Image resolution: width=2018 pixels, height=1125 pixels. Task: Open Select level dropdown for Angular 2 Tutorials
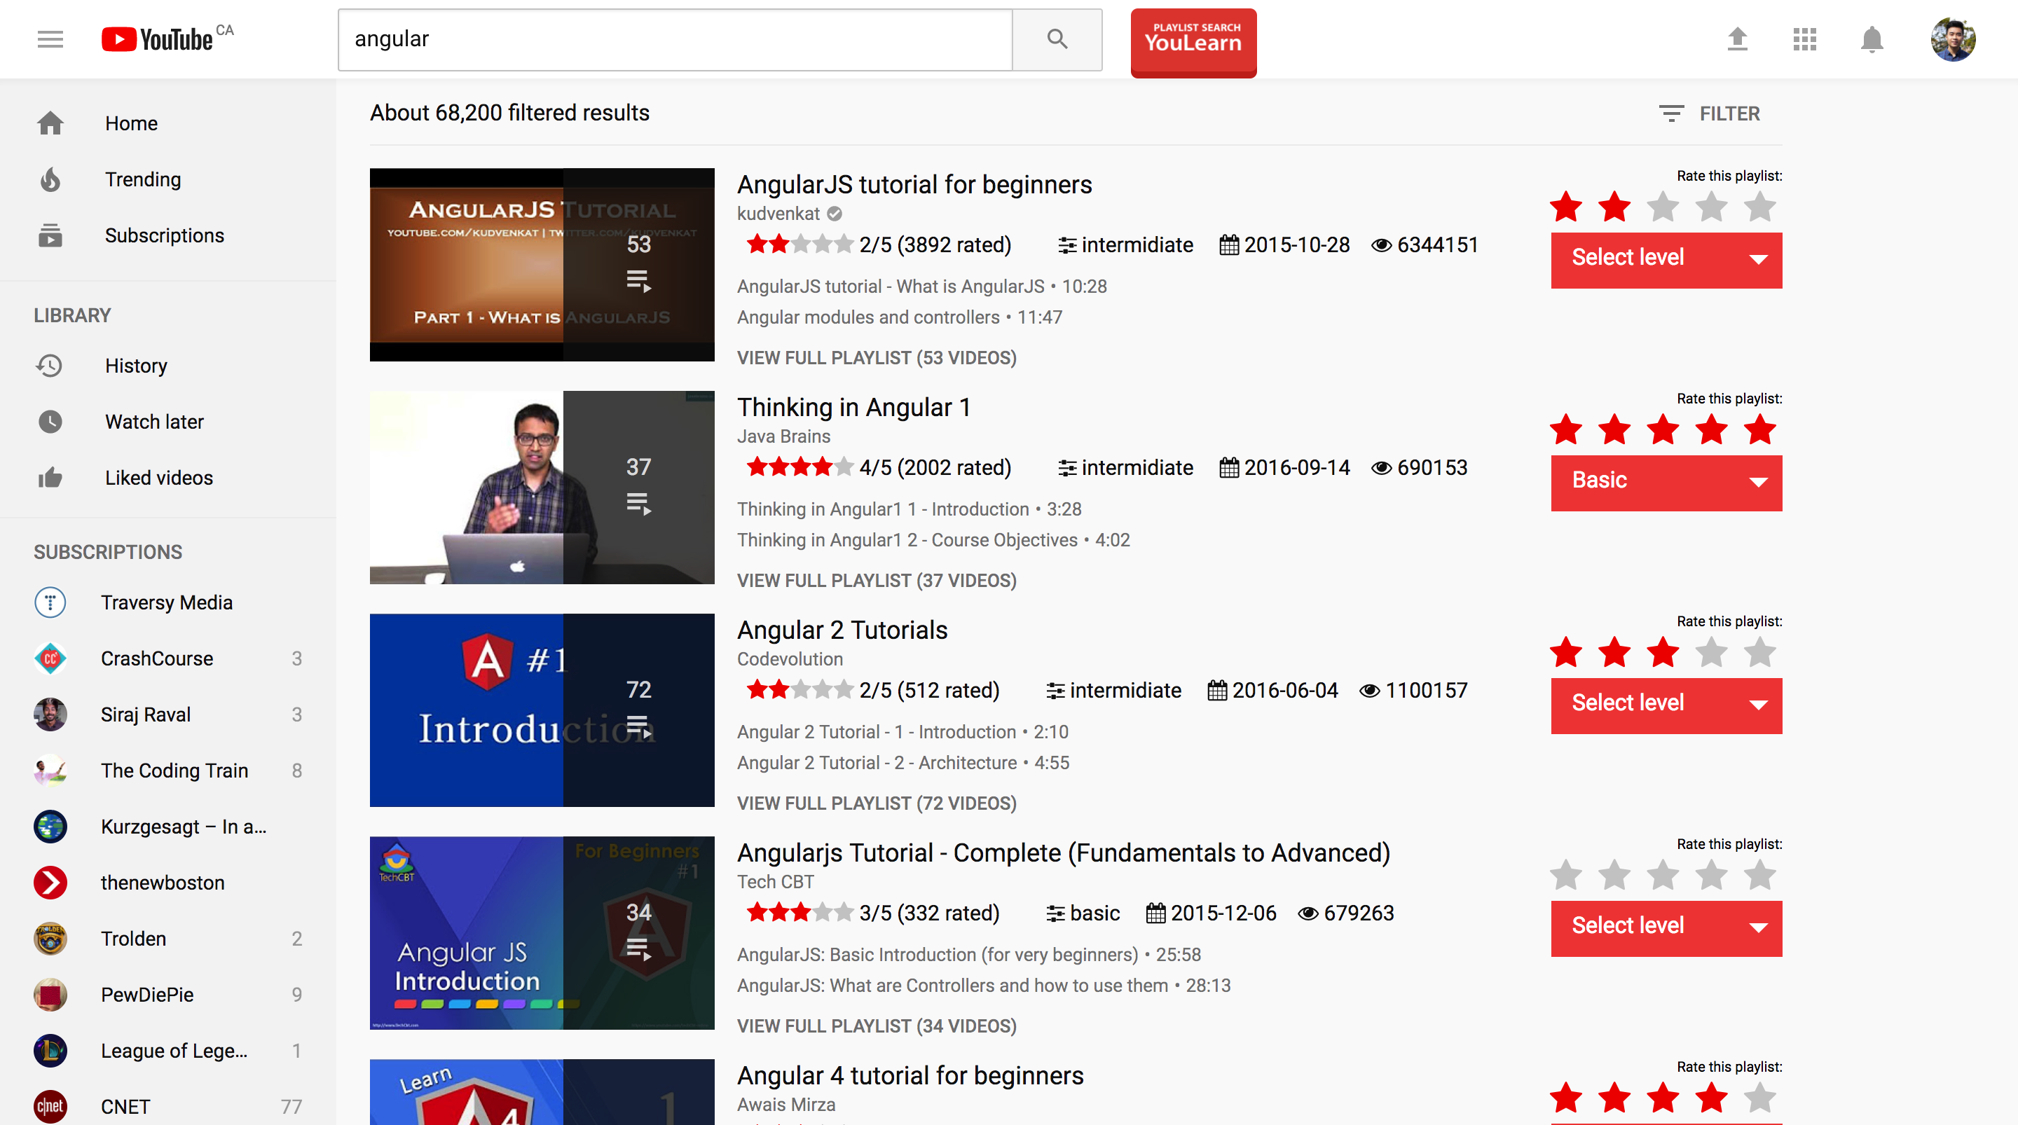click(1666, 705)
